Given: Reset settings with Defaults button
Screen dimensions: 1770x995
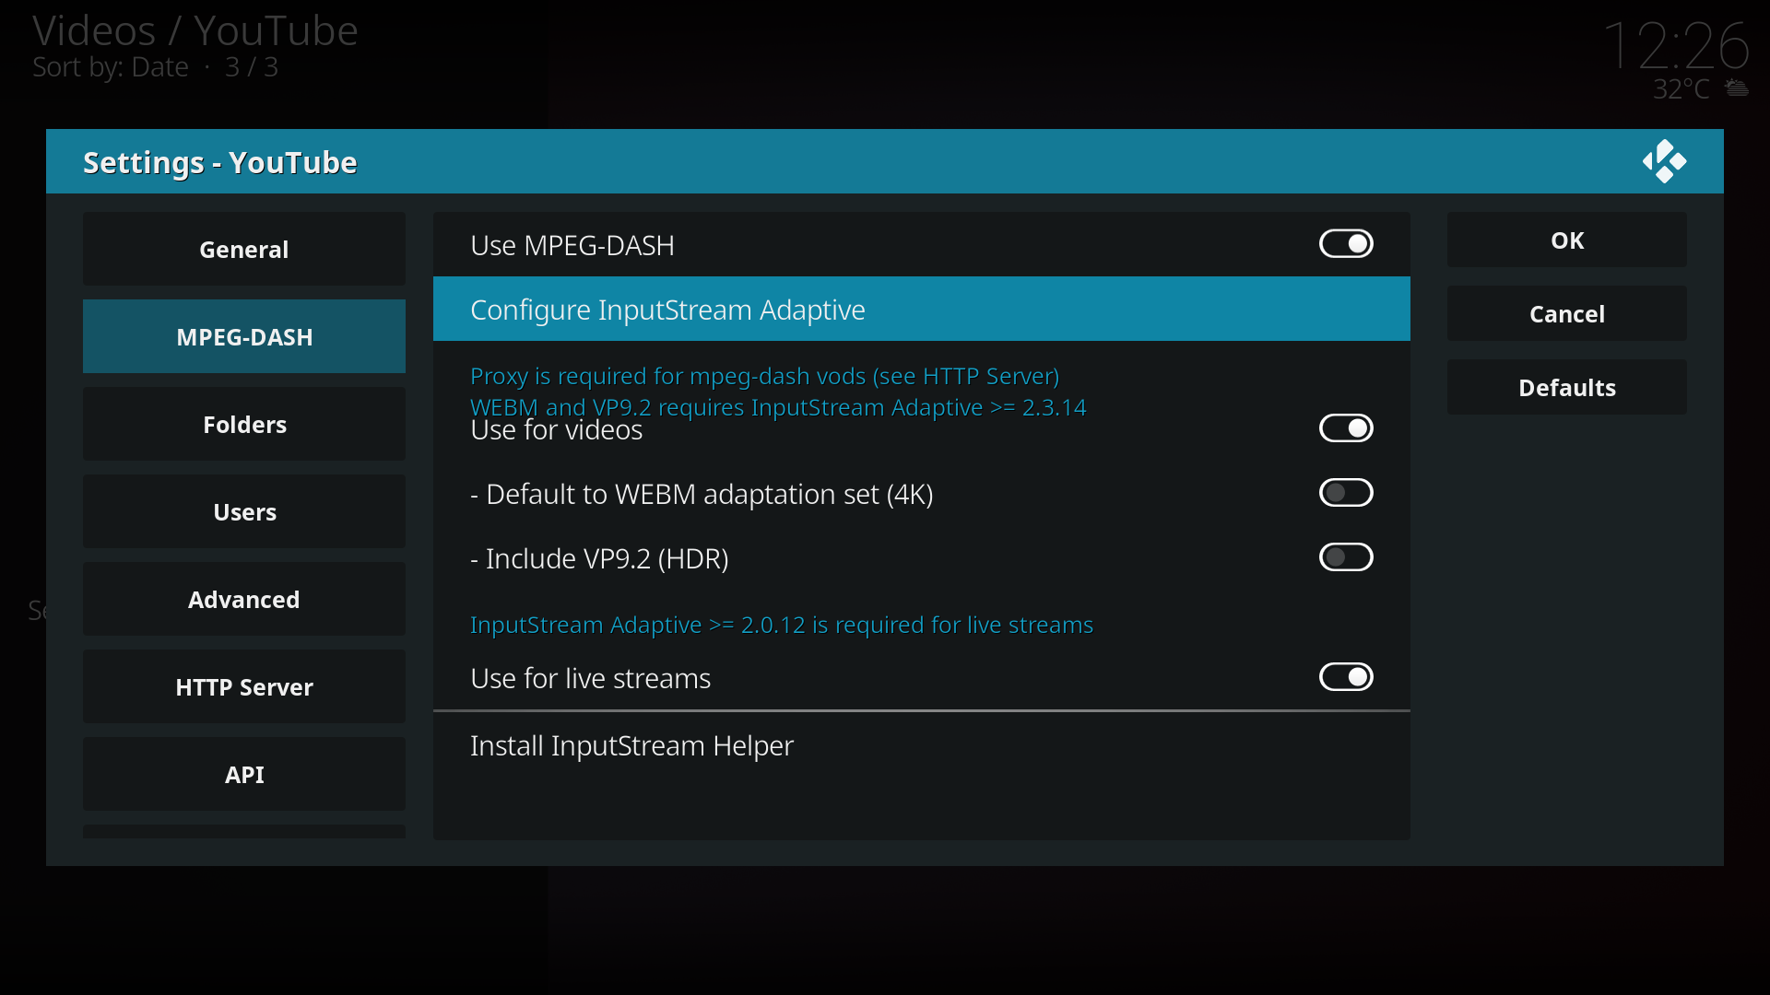Looking at the screenshot, I should (x=1567, y=387).
